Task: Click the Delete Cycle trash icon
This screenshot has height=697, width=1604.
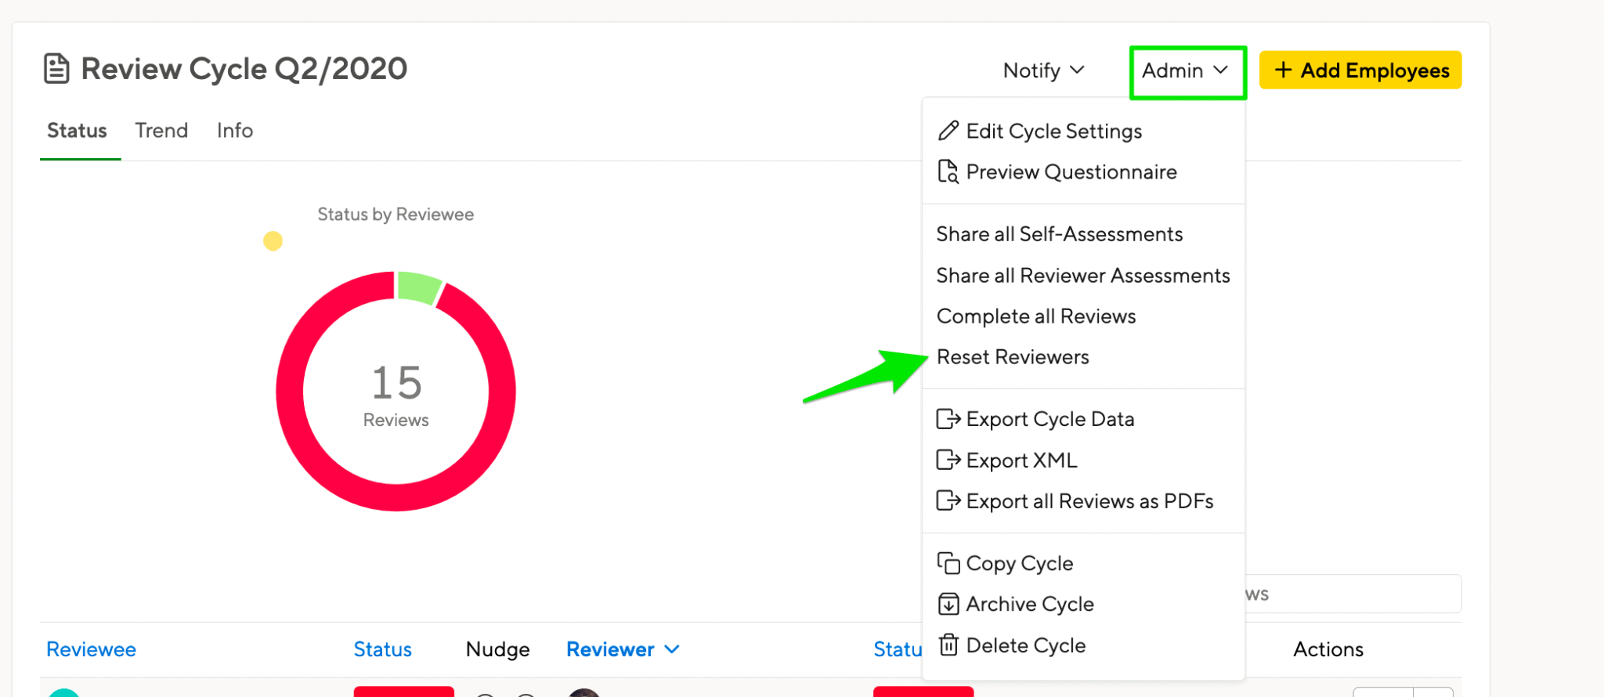Action: (948, 645)
